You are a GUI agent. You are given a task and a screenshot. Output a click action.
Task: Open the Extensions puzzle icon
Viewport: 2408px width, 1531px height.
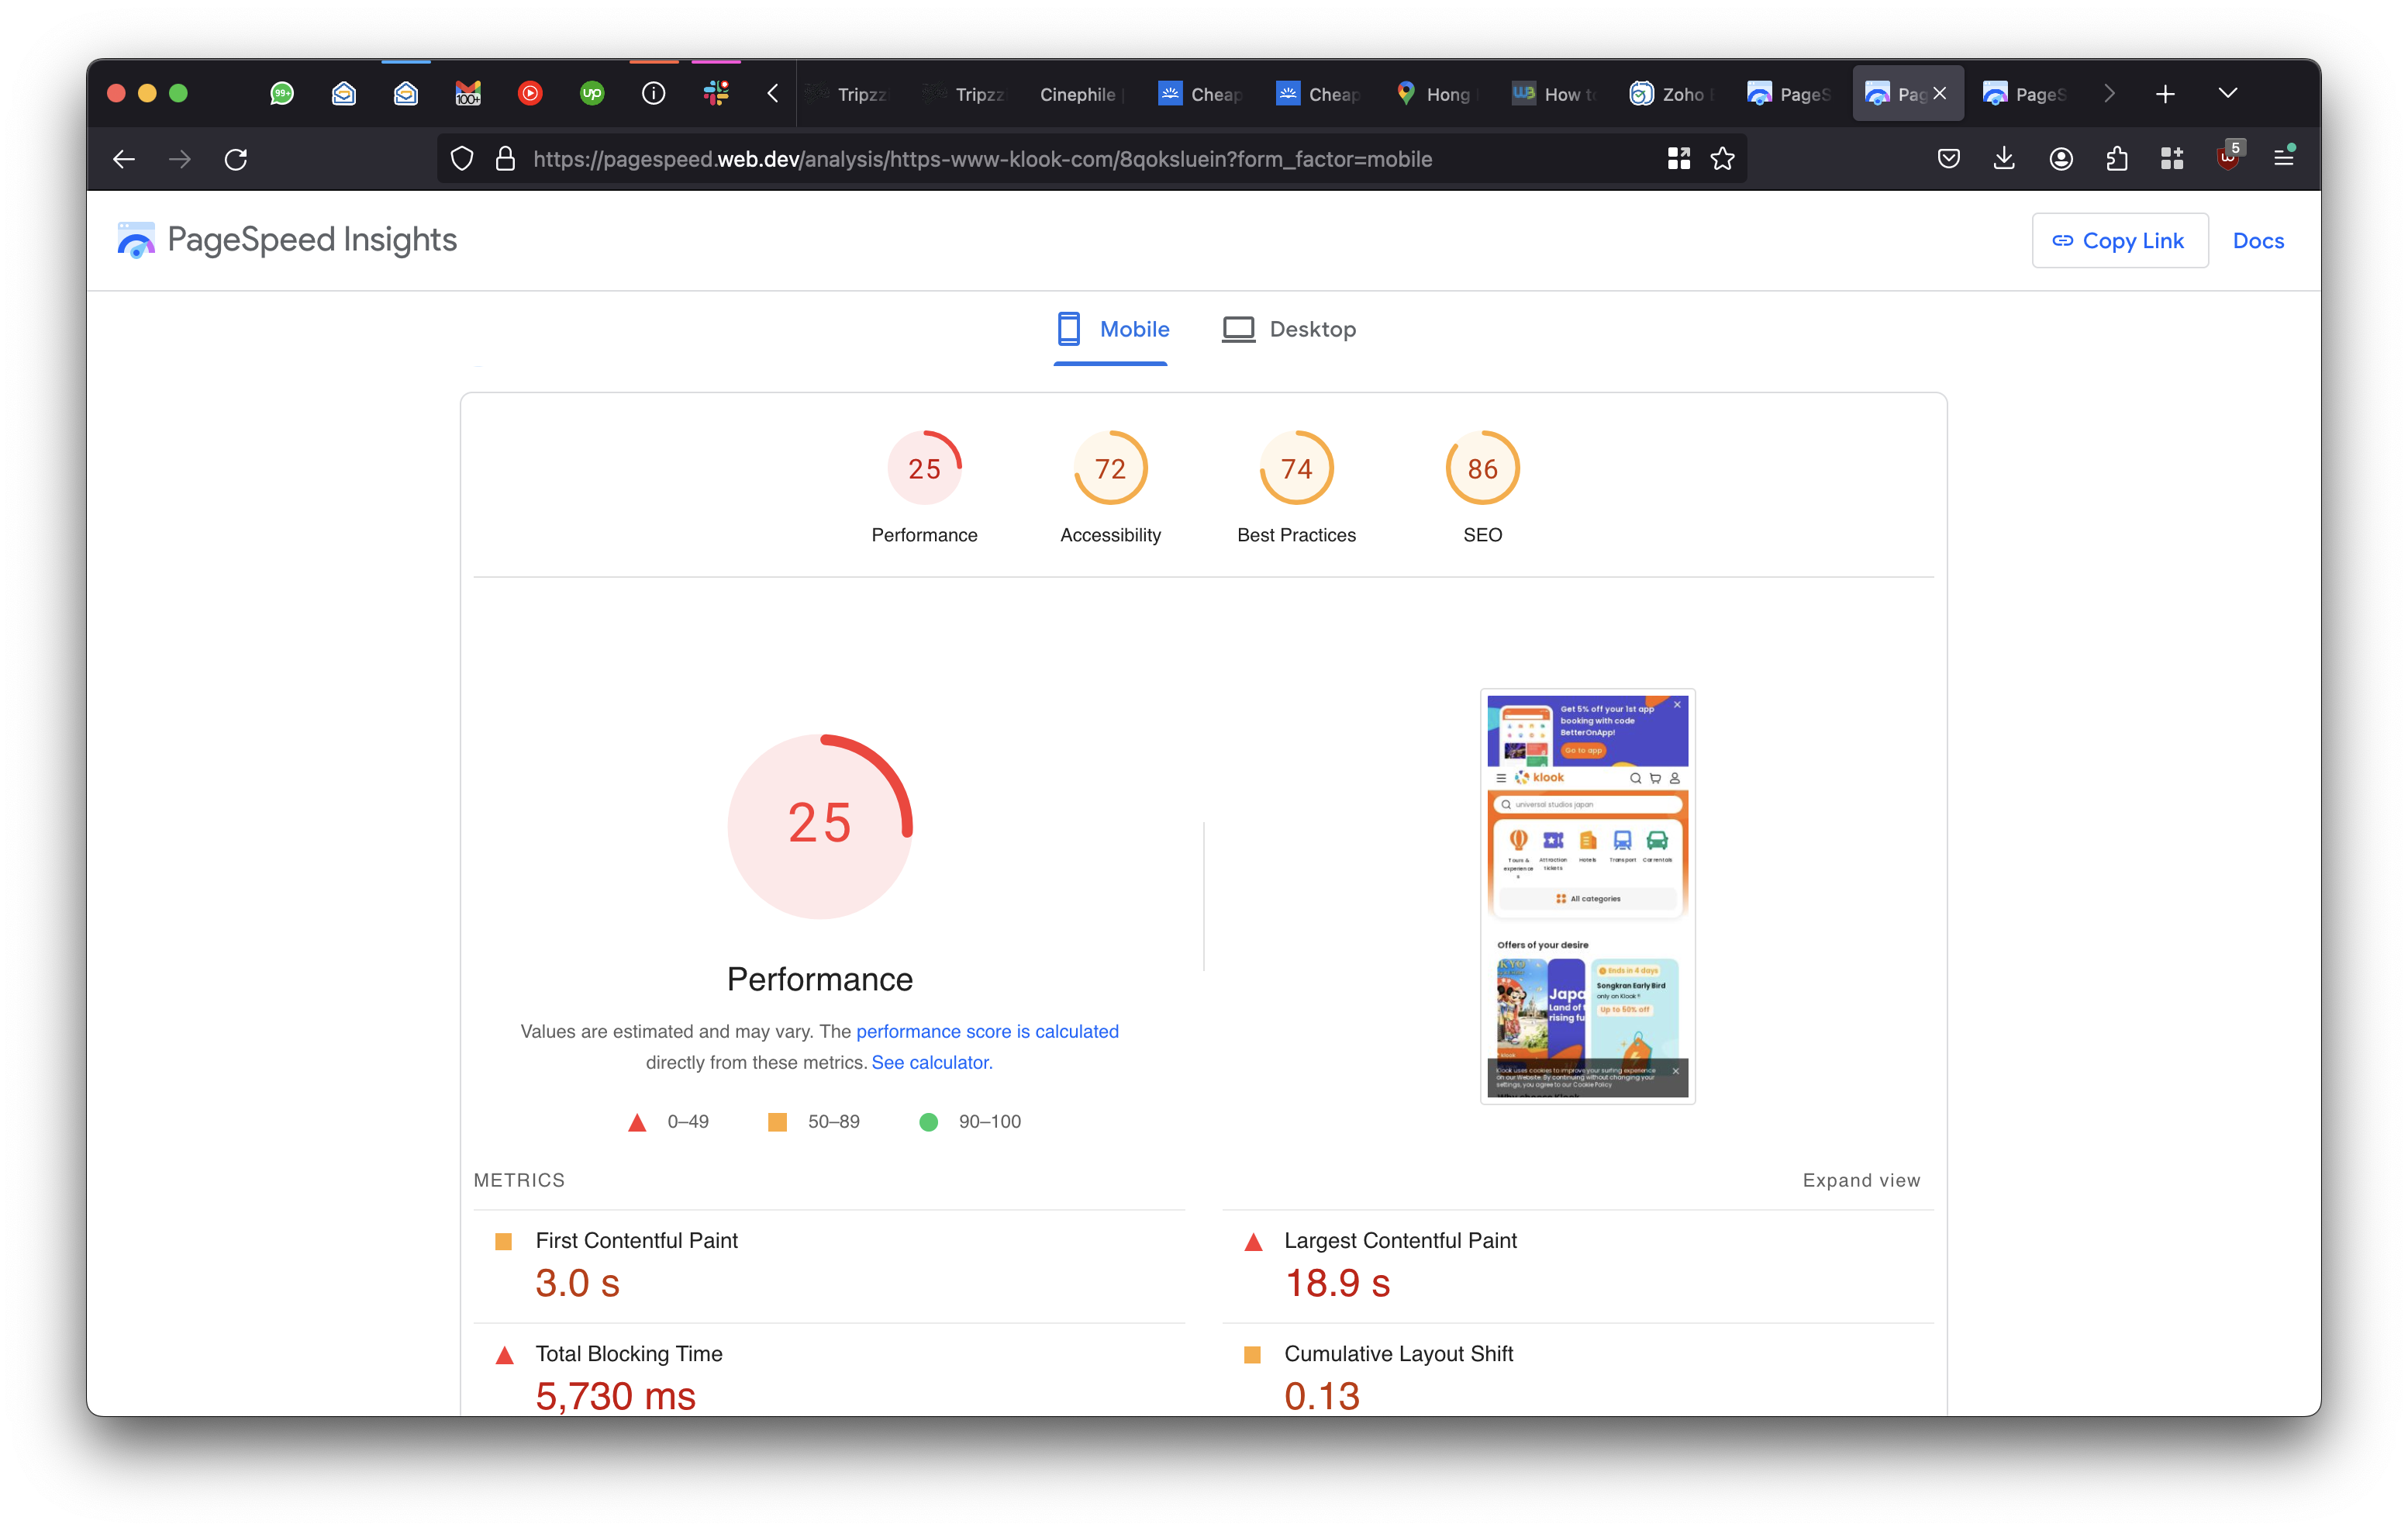(x=2116, y=158)
